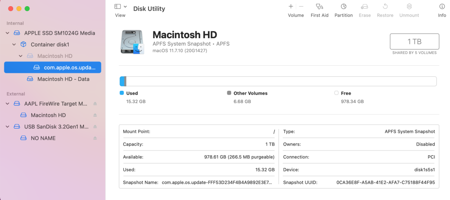
Task: Click the APFS System Snapshot type value
Action: coord(410,132)
